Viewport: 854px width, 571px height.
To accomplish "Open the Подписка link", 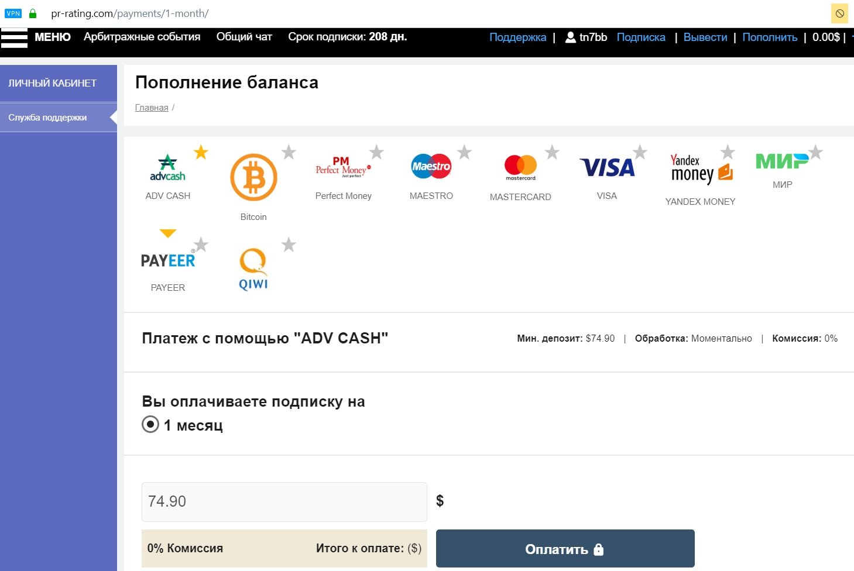I will coord(641,37).
